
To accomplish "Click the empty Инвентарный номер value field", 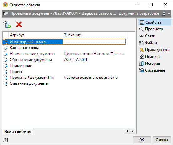I will point(94,42).
